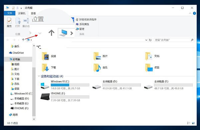Select OneDrive in navigation pane

pos(16,53)
